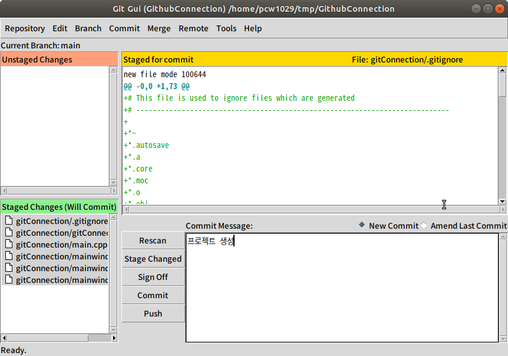Click the Push button
The width and height of the screenshot is (508, 356).
point(153,314)
